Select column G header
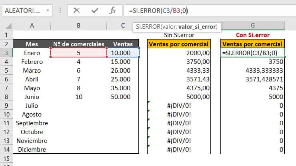Image resolution: width=296 pixels, height=166 pixels. pyautogui.click(x=253, y=26)
